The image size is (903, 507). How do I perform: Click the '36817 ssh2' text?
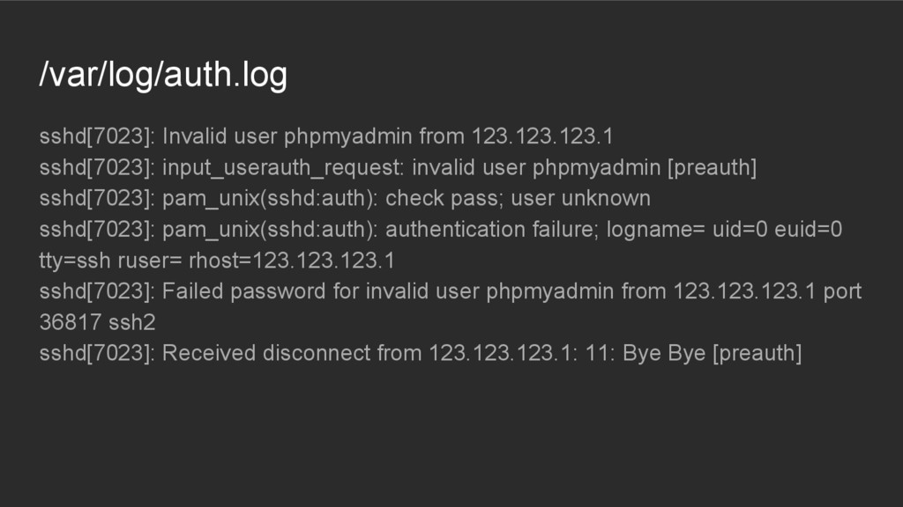pyautogui.click(x=97, y=322)
